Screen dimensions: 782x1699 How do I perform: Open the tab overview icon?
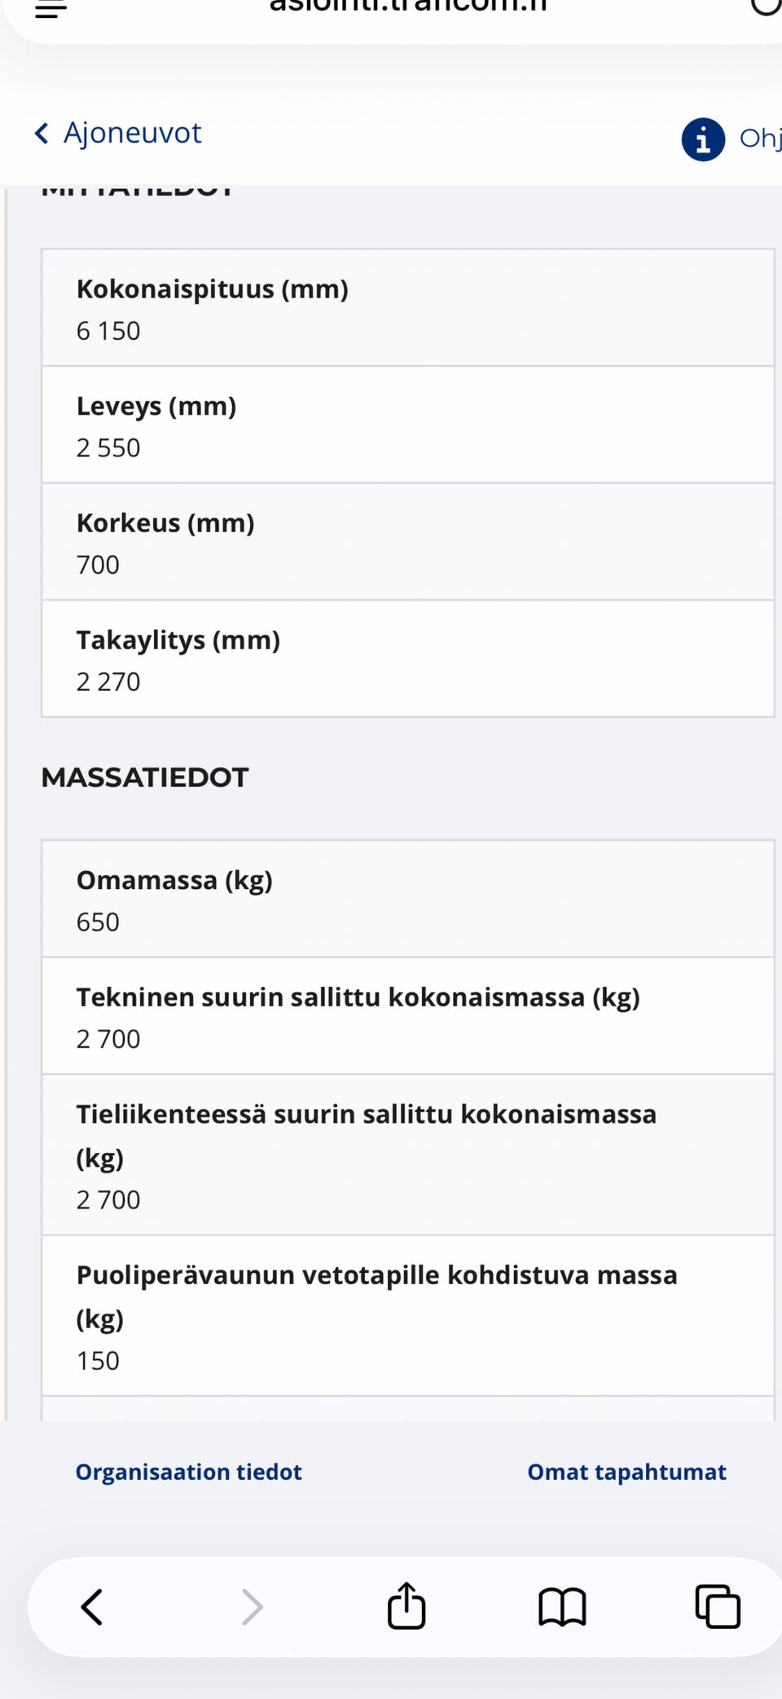point(716,1606)
